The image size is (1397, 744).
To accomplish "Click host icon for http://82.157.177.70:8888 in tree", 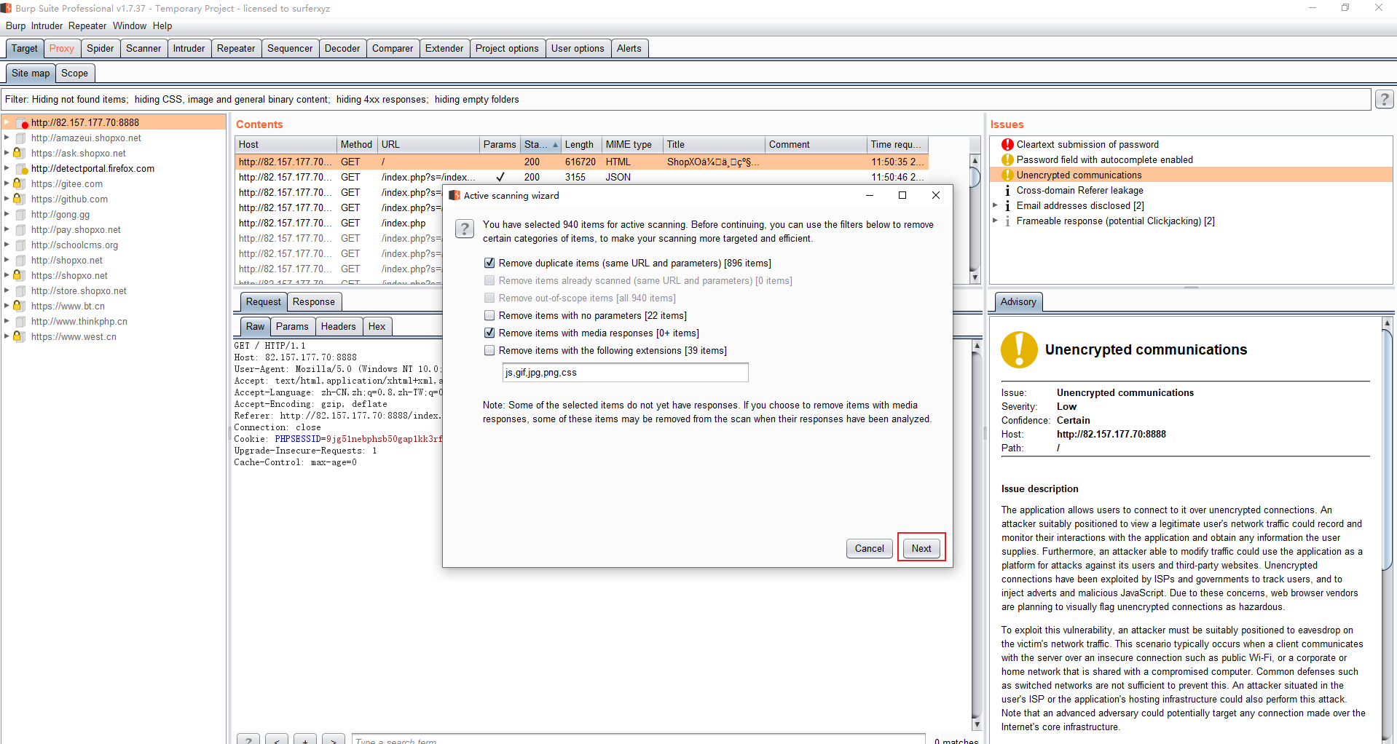I will tap(21, 123).
